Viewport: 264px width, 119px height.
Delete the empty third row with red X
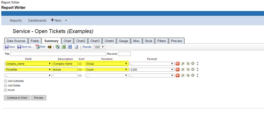pos(177,75)
